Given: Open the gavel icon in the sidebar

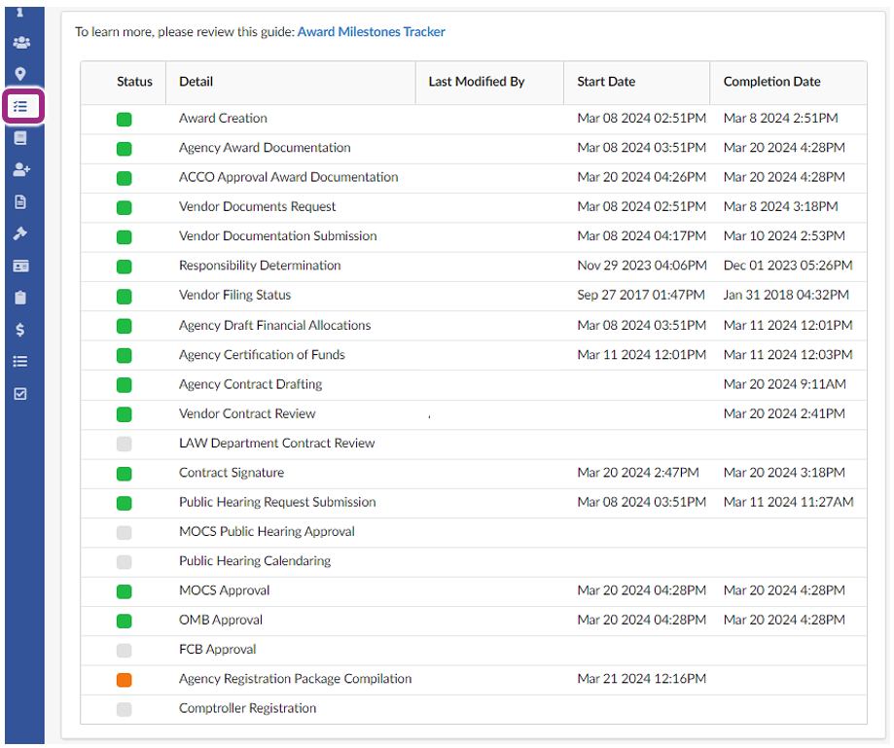Looking at the screenshot, I should coord(19,233).
